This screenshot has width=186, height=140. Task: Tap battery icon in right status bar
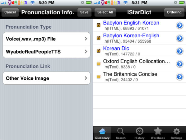coord(182,2)
